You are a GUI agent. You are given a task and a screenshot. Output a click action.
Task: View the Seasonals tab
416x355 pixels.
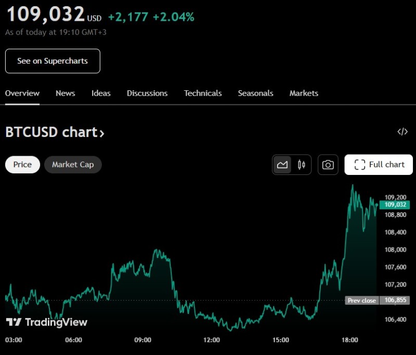[255, 93]
